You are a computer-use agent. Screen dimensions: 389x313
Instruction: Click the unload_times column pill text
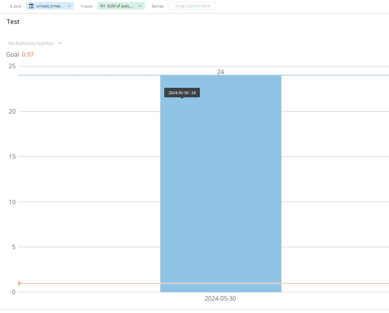[50, 6]
